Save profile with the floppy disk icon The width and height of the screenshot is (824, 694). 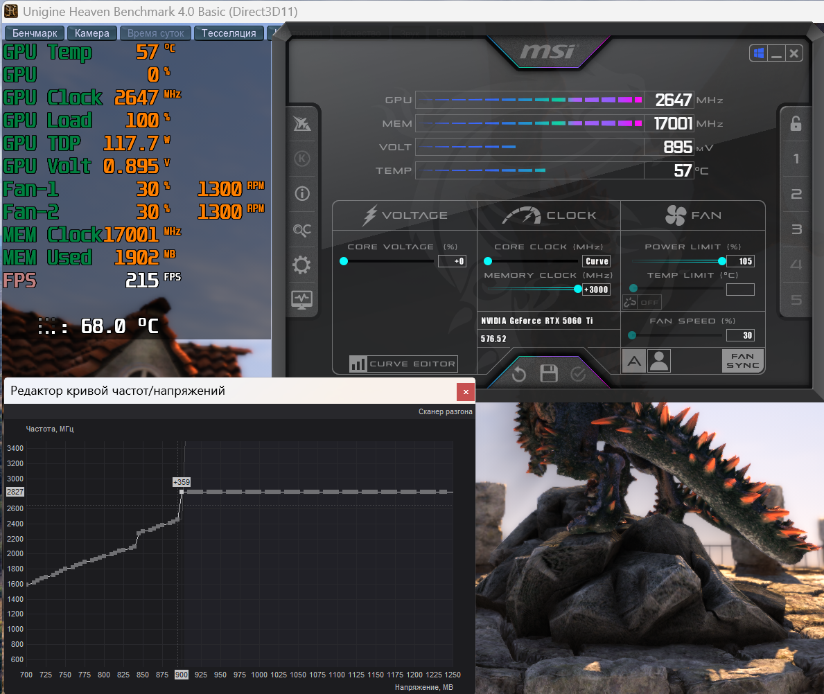click(549, 373)
